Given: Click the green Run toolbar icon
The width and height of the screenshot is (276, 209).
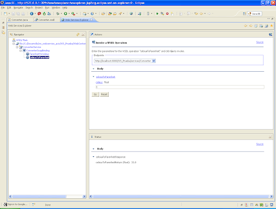Looking at the screenshot, I should pos(66,13).
